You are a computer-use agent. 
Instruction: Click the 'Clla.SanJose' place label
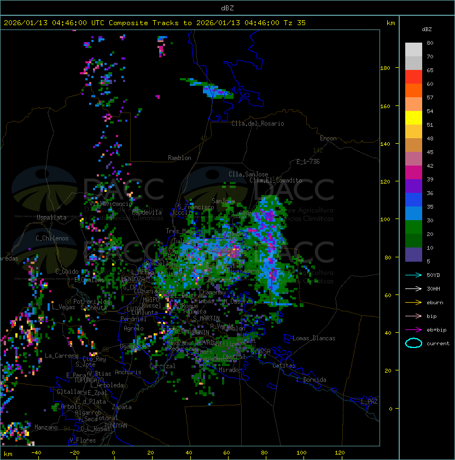point(248,174)
